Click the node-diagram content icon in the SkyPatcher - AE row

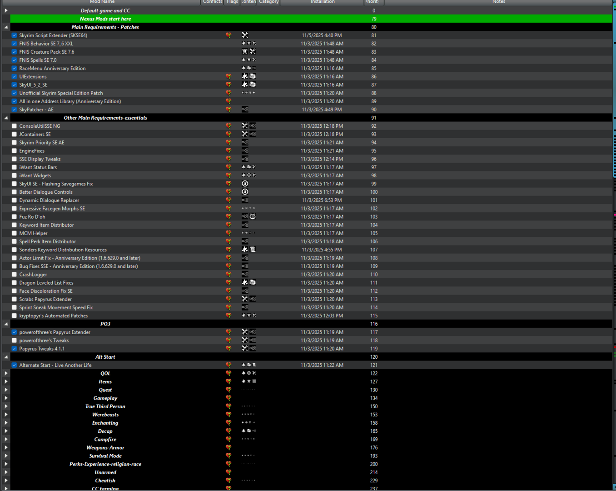click(x=245, y=110)
